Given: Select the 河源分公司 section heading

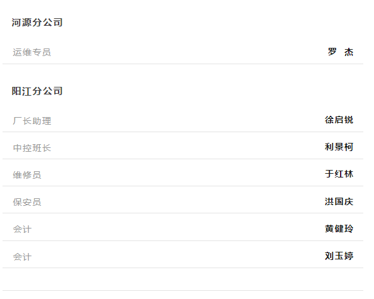Looking at the screenshot, I should [37, 23].
